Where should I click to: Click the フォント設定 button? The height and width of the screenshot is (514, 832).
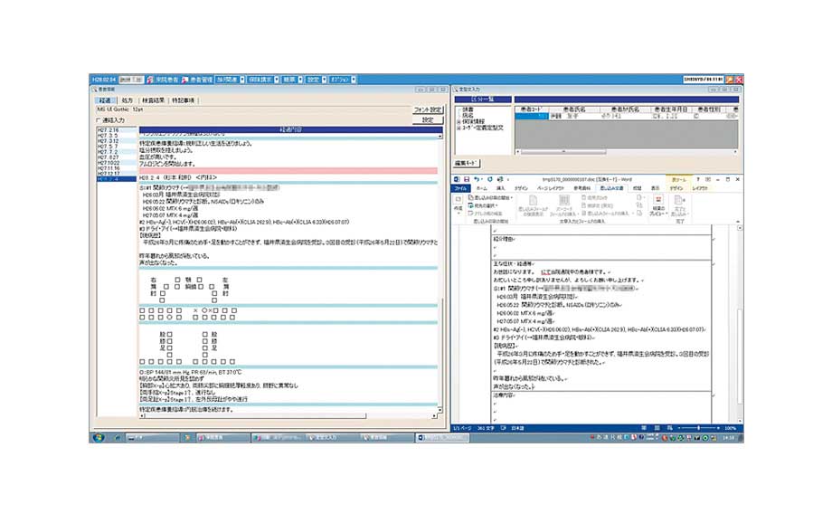427,109
